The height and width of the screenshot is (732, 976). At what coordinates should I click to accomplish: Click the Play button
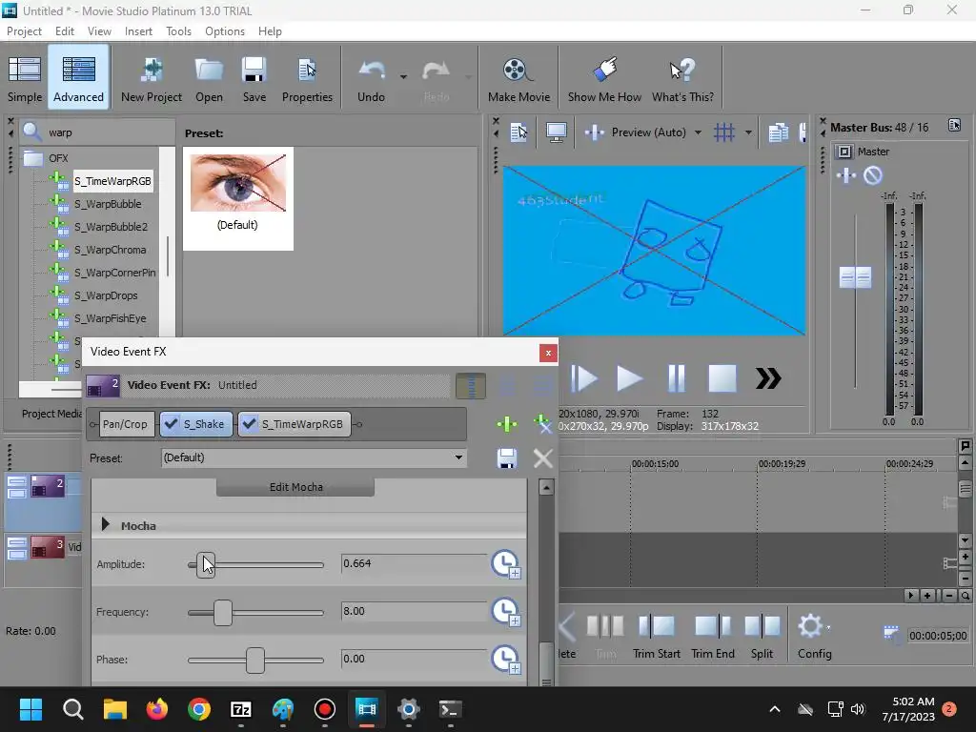coord(629,378)
